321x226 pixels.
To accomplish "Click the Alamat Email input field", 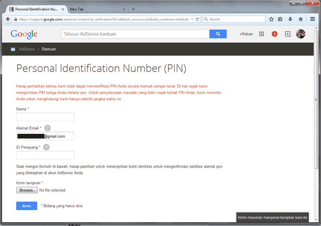I will point(45,136).
